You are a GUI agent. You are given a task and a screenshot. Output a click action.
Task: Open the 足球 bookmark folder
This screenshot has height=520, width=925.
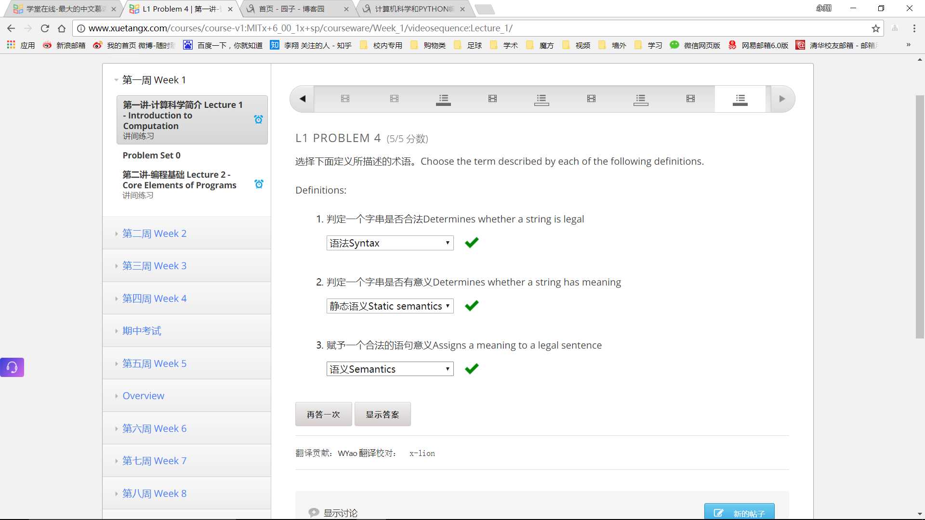(468, 45)
